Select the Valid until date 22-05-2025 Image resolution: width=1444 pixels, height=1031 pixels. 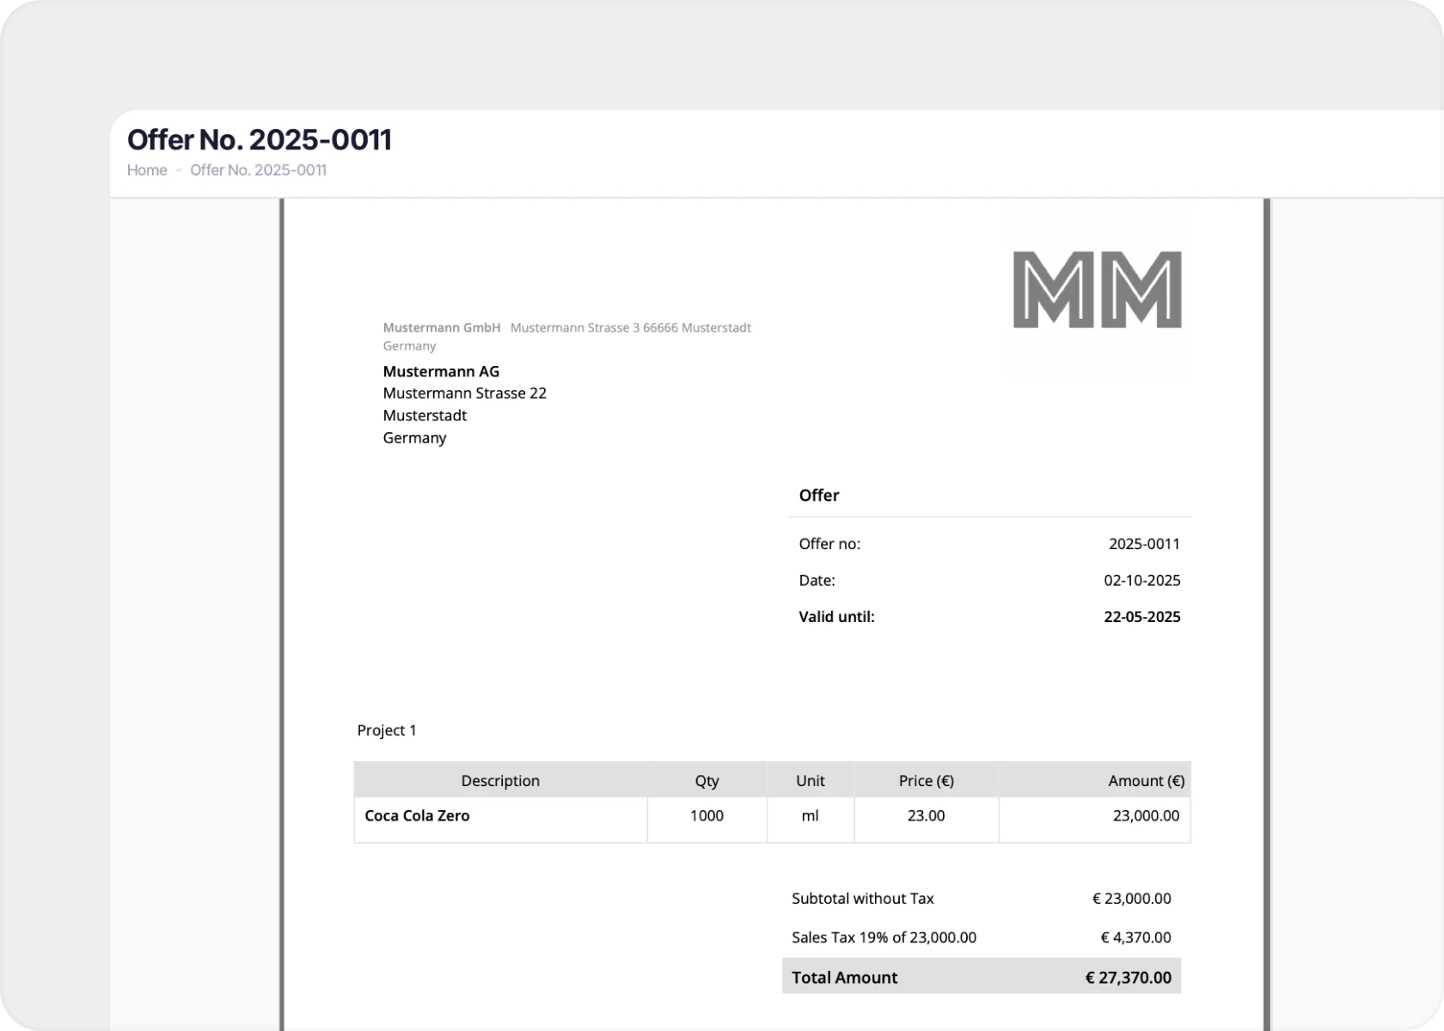pyautogui.click(x=1141, y=617)
